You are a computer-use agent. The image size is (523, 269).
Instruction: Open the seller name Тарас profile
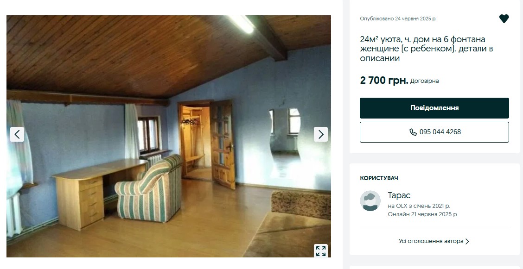tap(399, 195)
